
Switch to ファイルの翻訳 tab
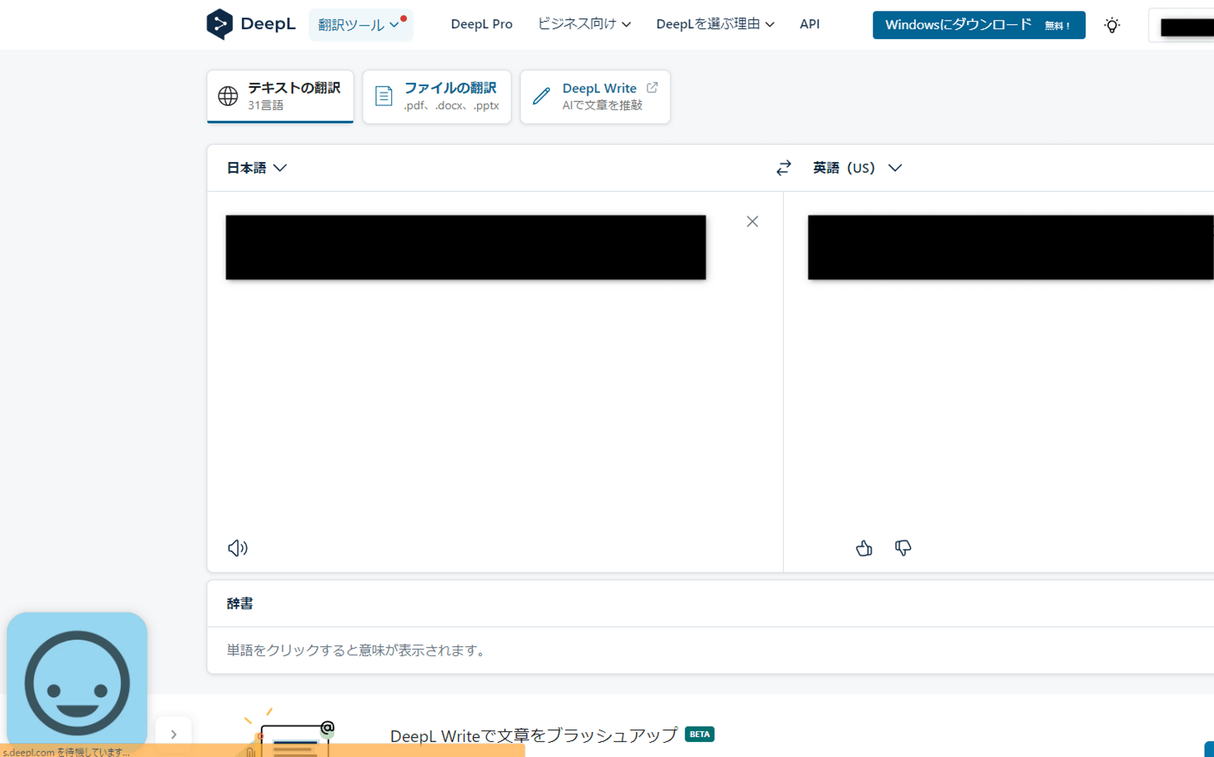click(x=437, y=97)
